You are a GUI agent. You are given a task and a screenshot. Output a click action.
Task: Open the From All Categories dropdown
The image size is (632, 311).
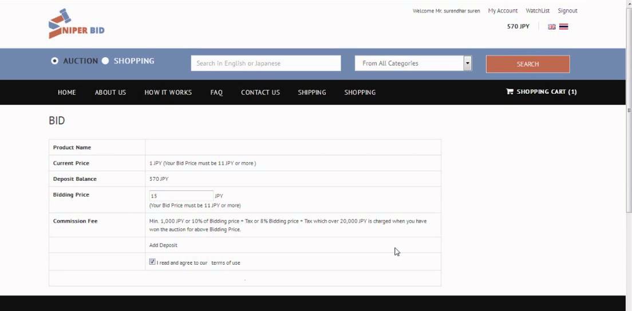click(x=413, y=63)
